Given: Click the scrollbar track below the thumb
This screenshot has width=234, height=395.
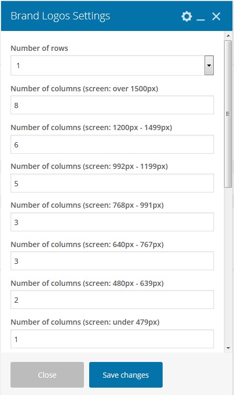Looking at the screenshot, I should [x=228, y=266].
